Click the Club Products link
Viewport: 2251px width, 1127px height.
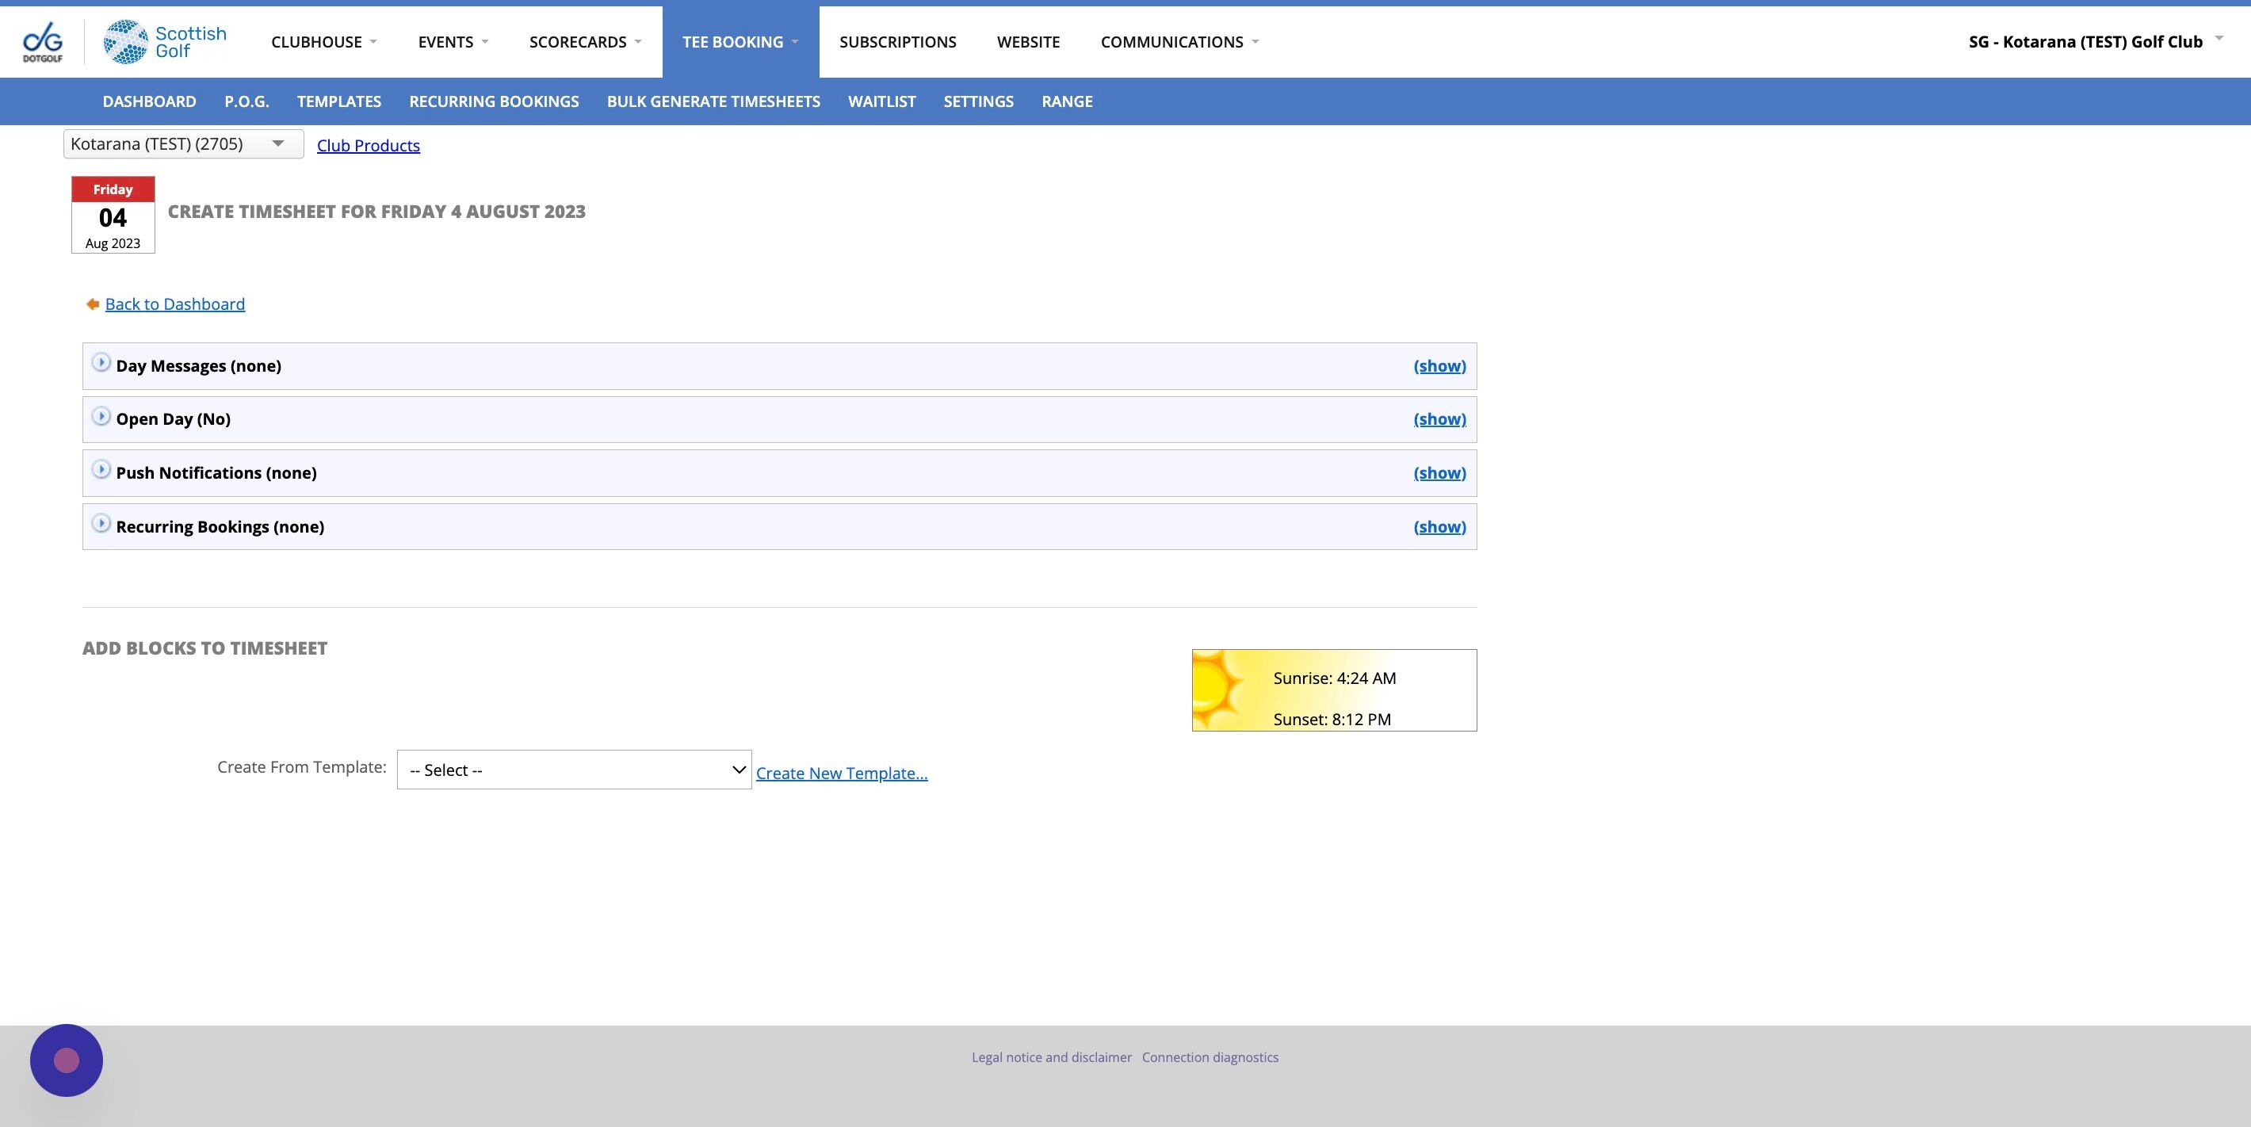[368, 146]
